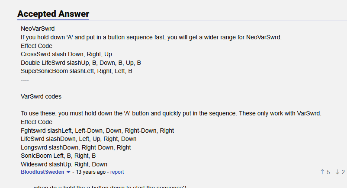Click the Wideswrd slashUp code line
347x188 pixels.
tap(64, 164)
